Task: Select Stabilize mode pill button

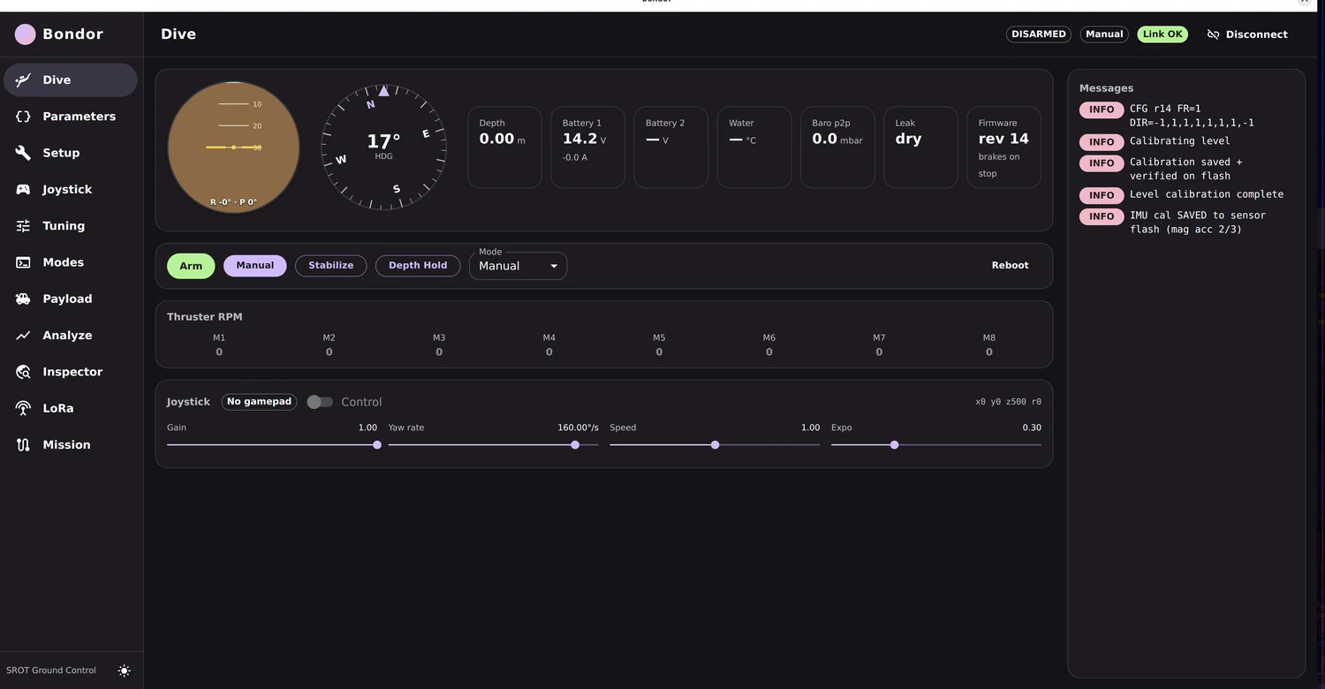Action: click(331, 266)
